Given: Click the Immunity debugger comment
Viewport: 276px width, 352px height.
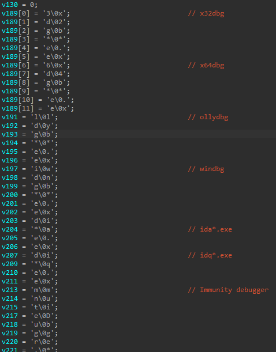Looking at the screenshot, I should pos(228,290).
